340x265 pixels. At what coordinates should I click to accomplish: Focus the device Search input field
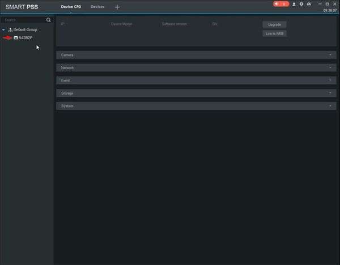(23, 20)
